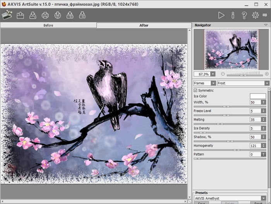Click the Melting slider
Screen dimensions: 271x204
pyautogui.click(x=230, y=124)
